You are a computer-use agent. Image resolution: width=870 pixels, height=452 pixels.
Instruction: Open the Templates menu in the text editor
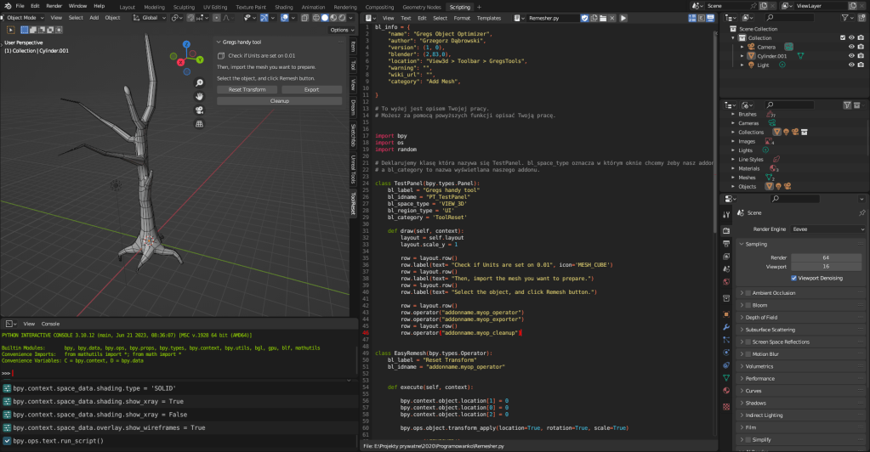pyautogui.click(x=489, y=18)
